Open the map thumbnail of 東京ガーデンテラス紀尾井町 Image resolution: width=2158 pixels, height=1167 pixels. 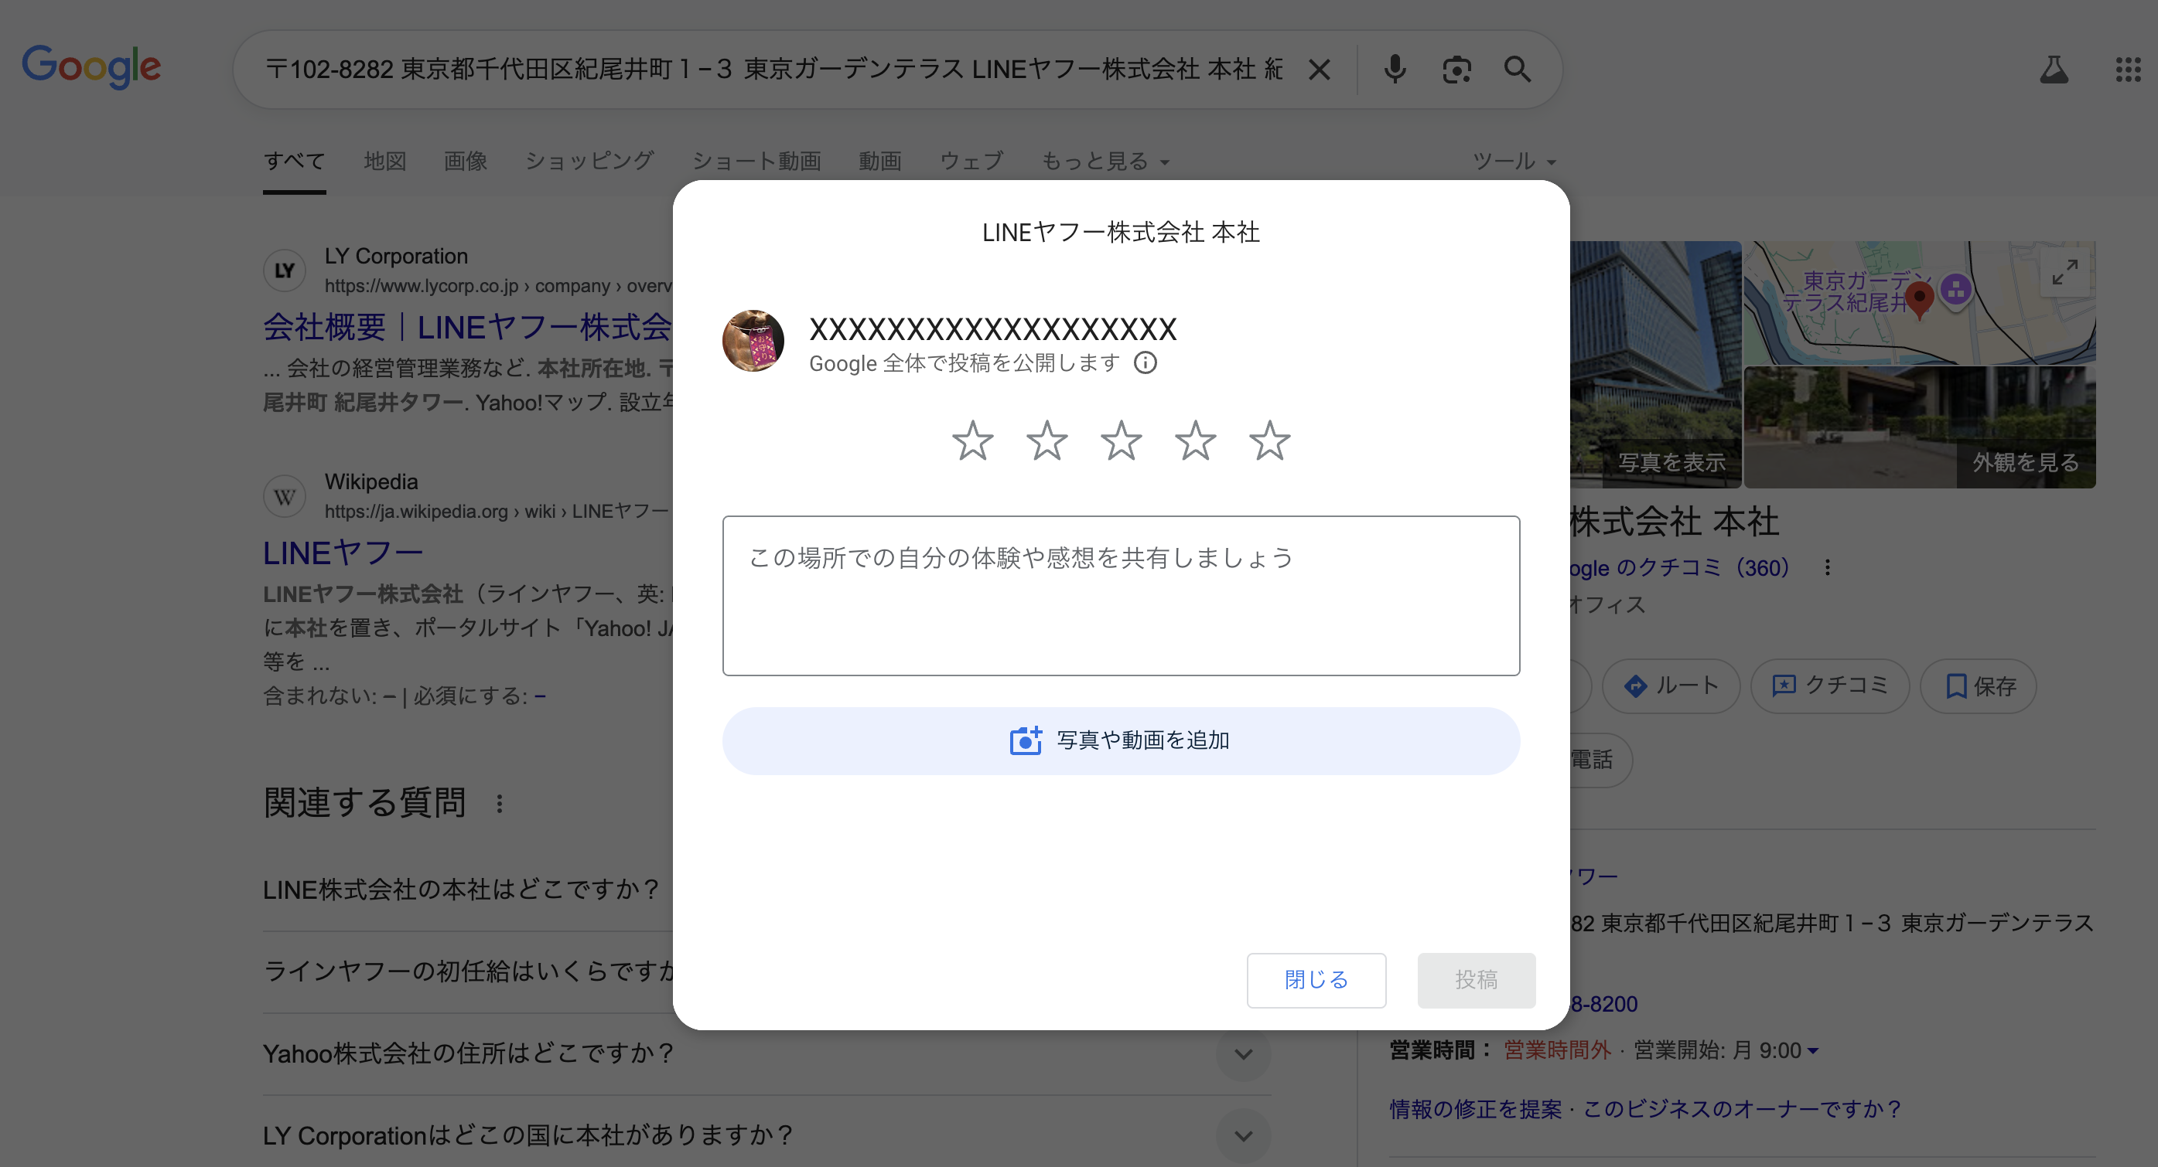[x=1920, y=303]
